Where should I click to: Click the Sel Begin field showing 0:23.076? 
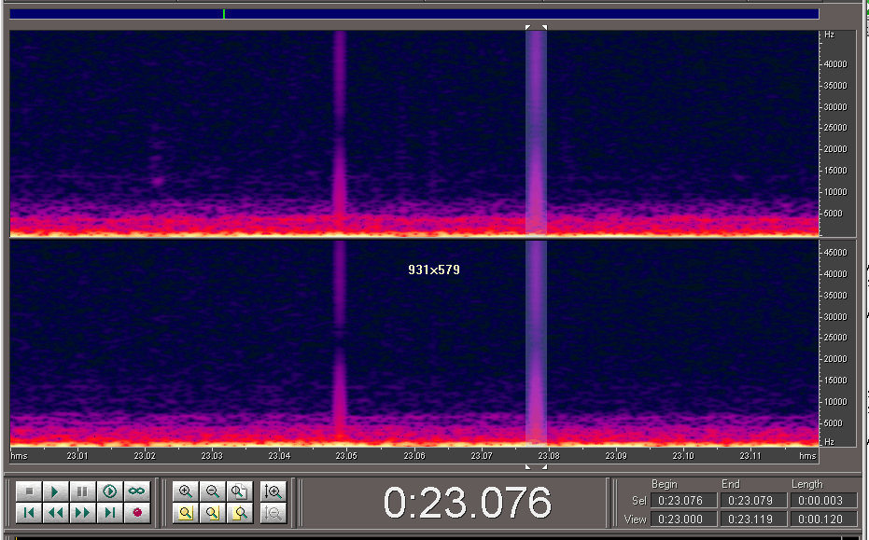(x=683, y=501)
